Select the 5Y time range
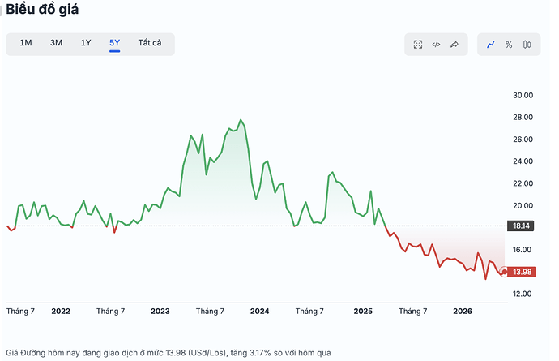The width and height of the screenshot is (559, 361). coord(114,43)
